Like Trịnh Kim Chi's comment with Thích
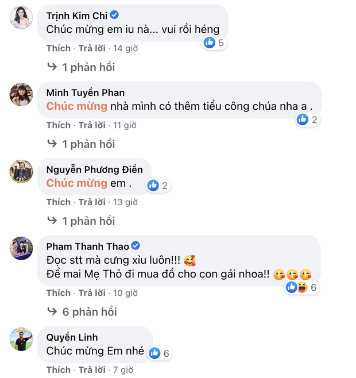The height and width of the screenshot is (378, 356). (x=59, y=48)
